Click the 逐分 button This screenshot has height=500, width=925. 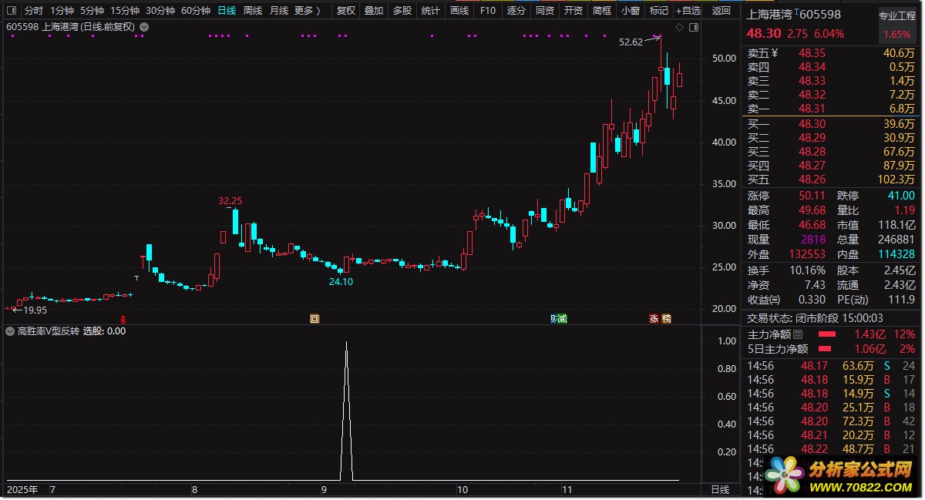point(516,11)
